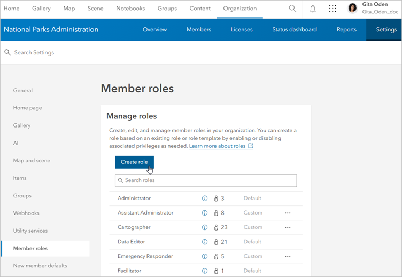This screenshot has width=402, height=277.
Task: Switch to the Overview tab
Action: [x=154, y=30]
